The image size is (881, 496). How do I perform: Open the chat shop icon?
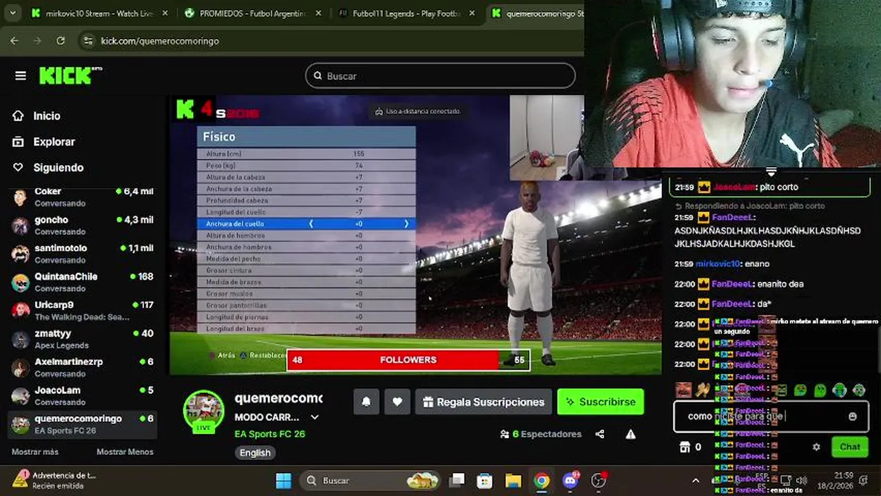point(685,447)
